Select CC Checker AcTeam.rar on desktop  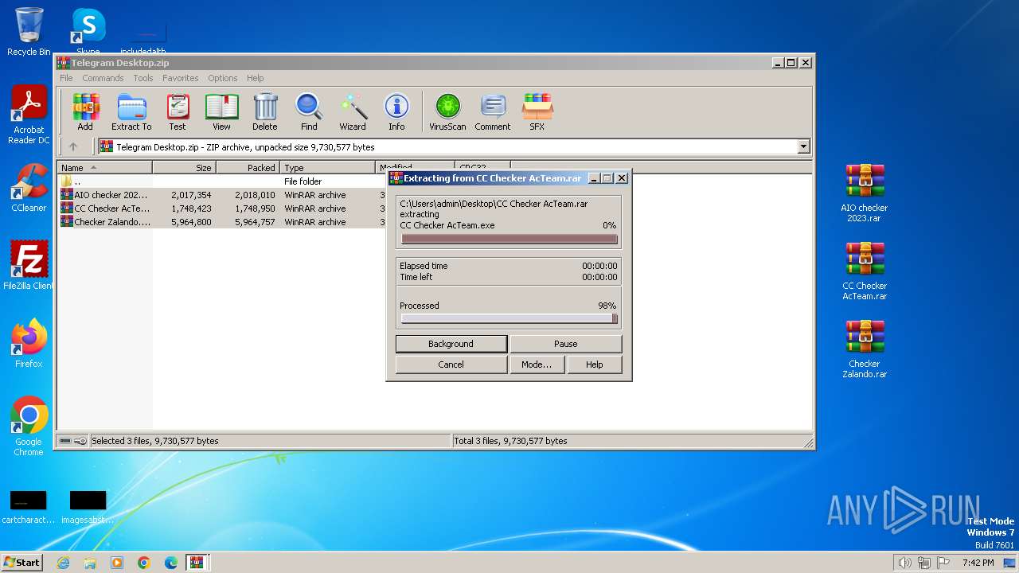coord(865,271)
